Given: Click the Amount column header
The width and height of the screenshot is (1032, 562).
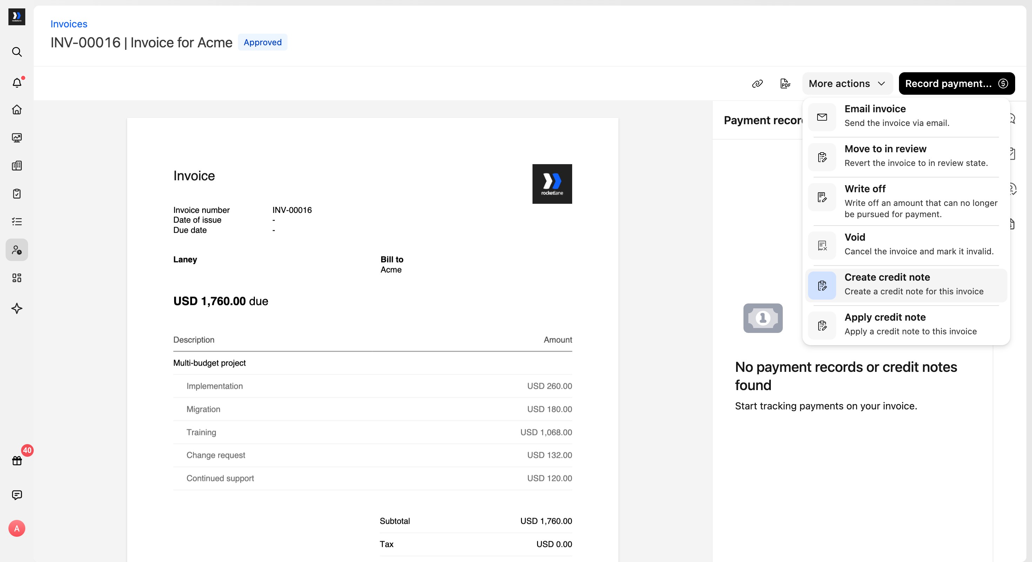Looking at the screenshot, I should (x=558, y=340).
